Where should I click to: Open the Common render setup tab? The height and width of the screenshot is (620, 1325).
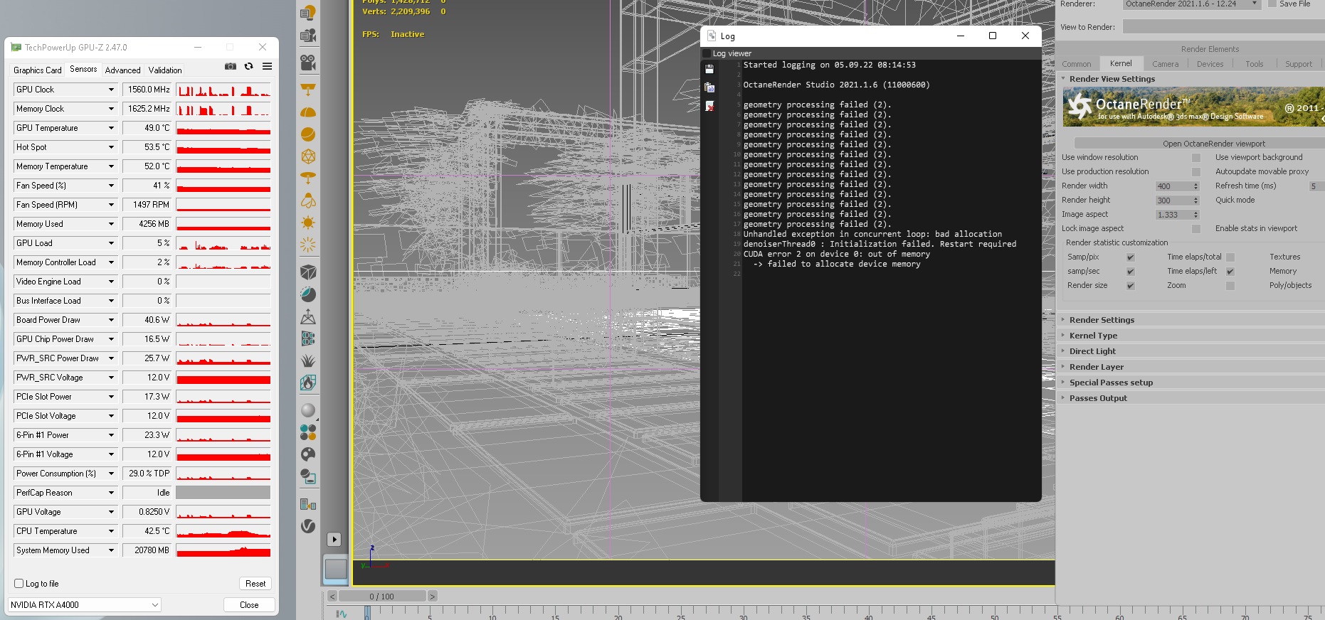coord(1077,64)
